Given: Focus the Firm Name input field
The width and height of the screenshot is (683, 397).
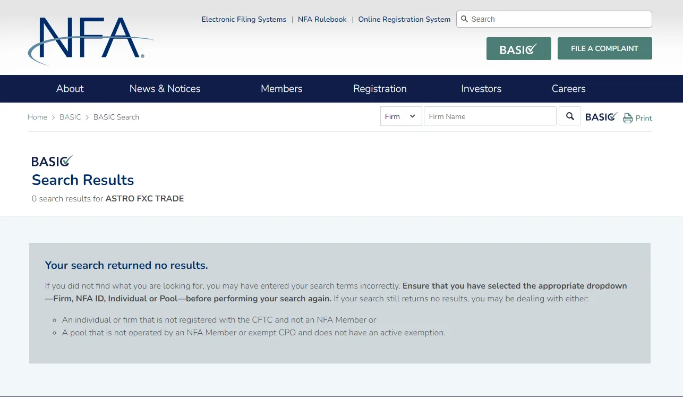Looking at the screenshot, I should tap(490, 116).
